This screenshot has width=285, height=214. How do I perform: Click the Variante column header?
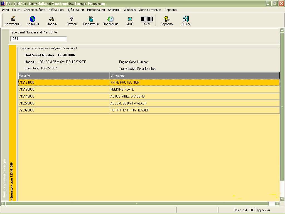point(64,76)
